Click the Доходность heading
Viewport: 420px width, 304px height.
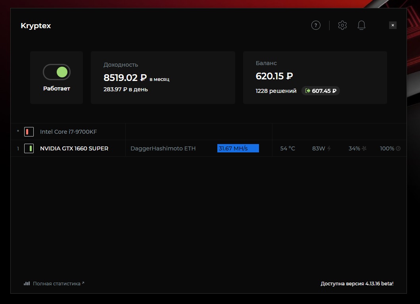point(121,65)
